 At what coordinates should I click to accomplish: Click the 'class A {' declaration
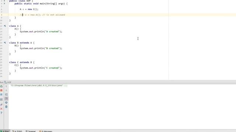click(x=15, y=26)
